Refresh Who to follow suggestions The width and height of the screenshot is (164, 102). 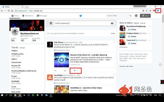tap(137, 23)
